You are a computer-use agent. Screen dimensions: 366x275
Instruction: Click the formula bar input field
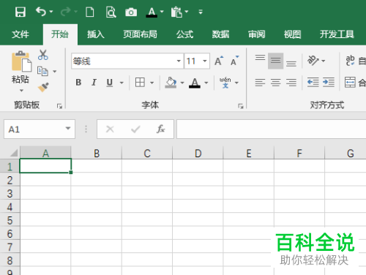tap(272, 129)
